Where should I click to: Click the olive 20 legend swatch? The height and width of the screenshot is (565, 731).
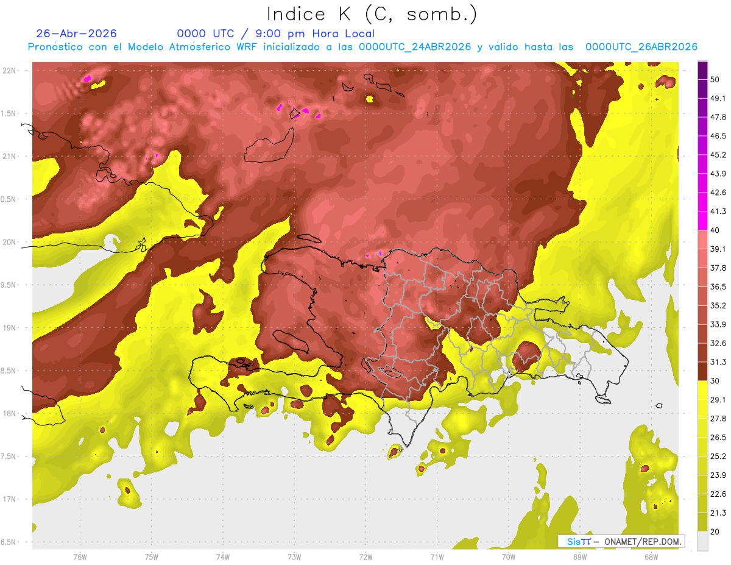pos(702,522)
